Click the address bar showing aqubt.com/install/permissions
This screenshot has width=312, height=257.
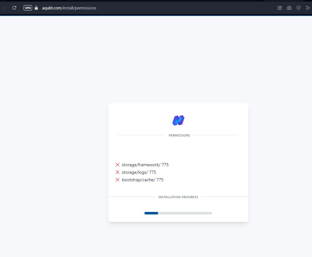pyautogui.click(x=69, y=8)
